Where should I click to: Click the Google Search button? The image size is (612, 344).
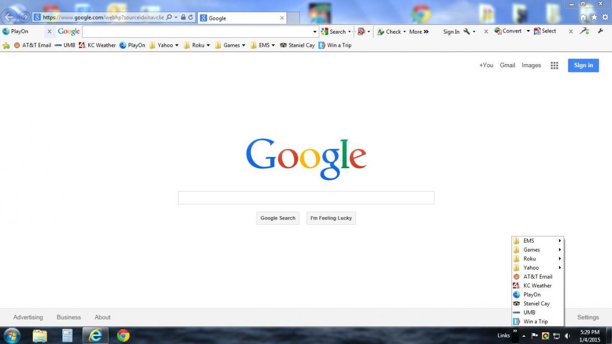(278, 218)
